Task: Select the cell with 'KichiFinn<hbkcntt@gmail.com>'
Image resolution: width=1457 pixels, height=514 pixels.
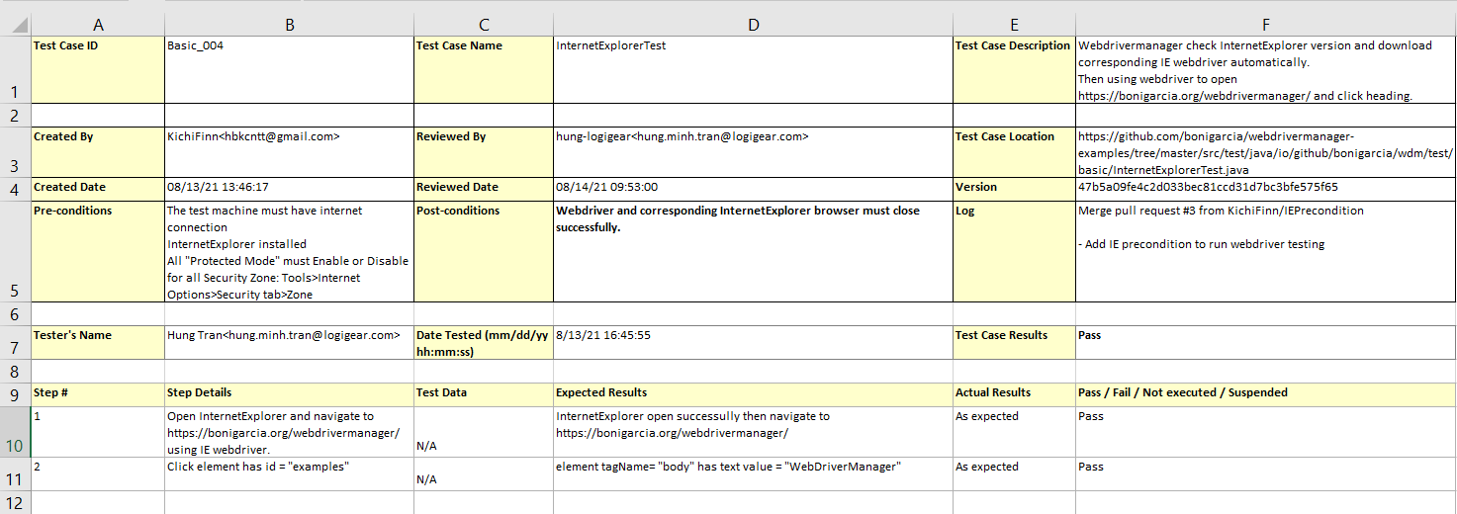Action: tap(289, 152)
